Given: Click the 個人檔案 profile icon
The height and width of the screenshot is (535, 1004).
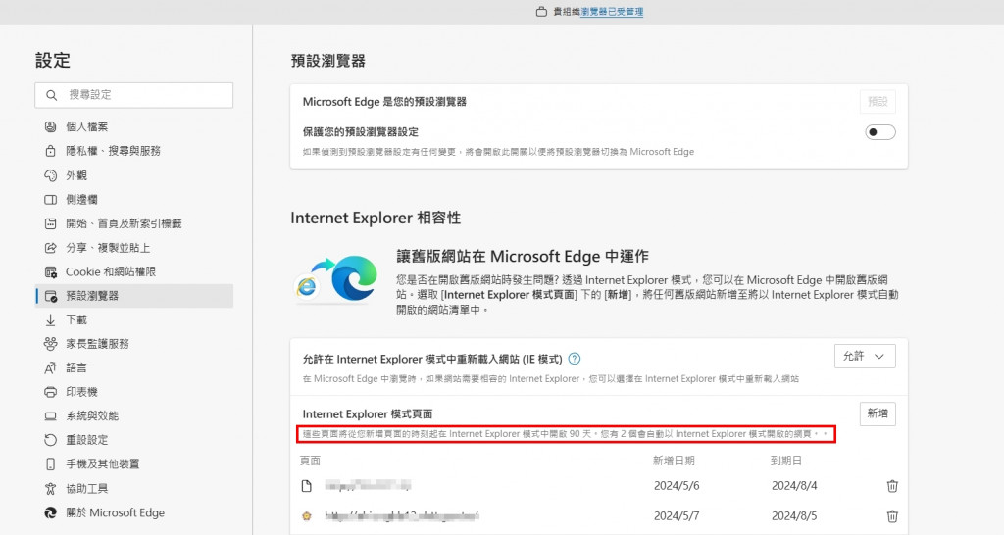Looking at the screenshot, I should click(51, 126).
